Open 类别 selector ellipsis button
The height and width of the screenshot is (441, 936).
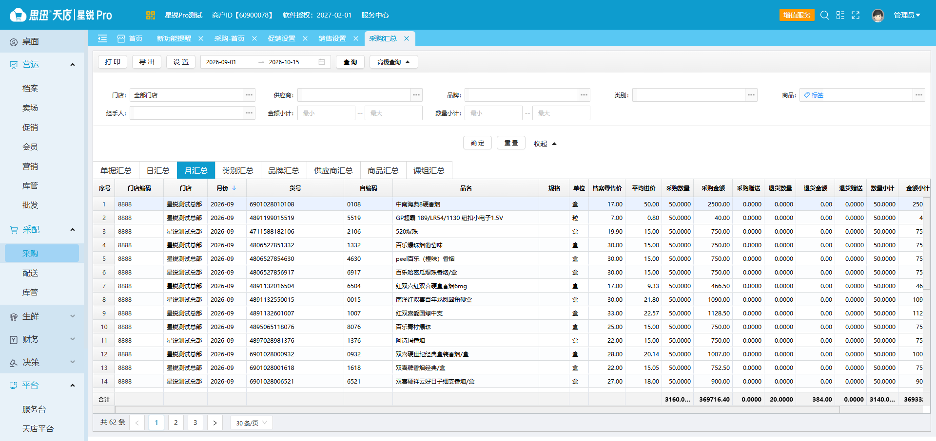click(751, 95)
